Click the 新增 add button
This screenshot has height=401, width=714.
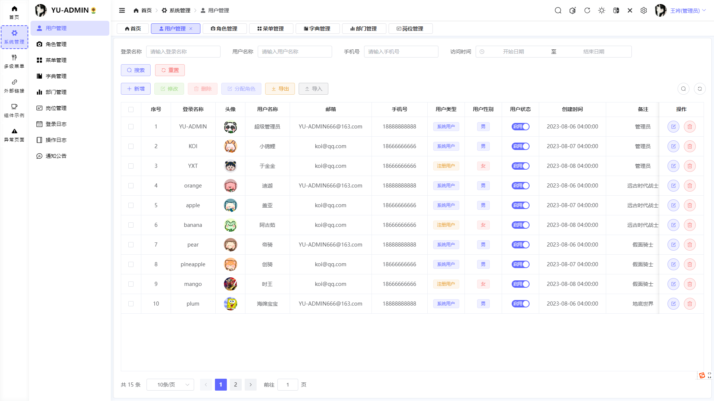pos(135,89)
